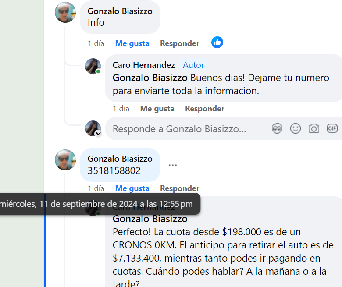Toggle Me gusta under the 3518158802 comment

point(132,188)
